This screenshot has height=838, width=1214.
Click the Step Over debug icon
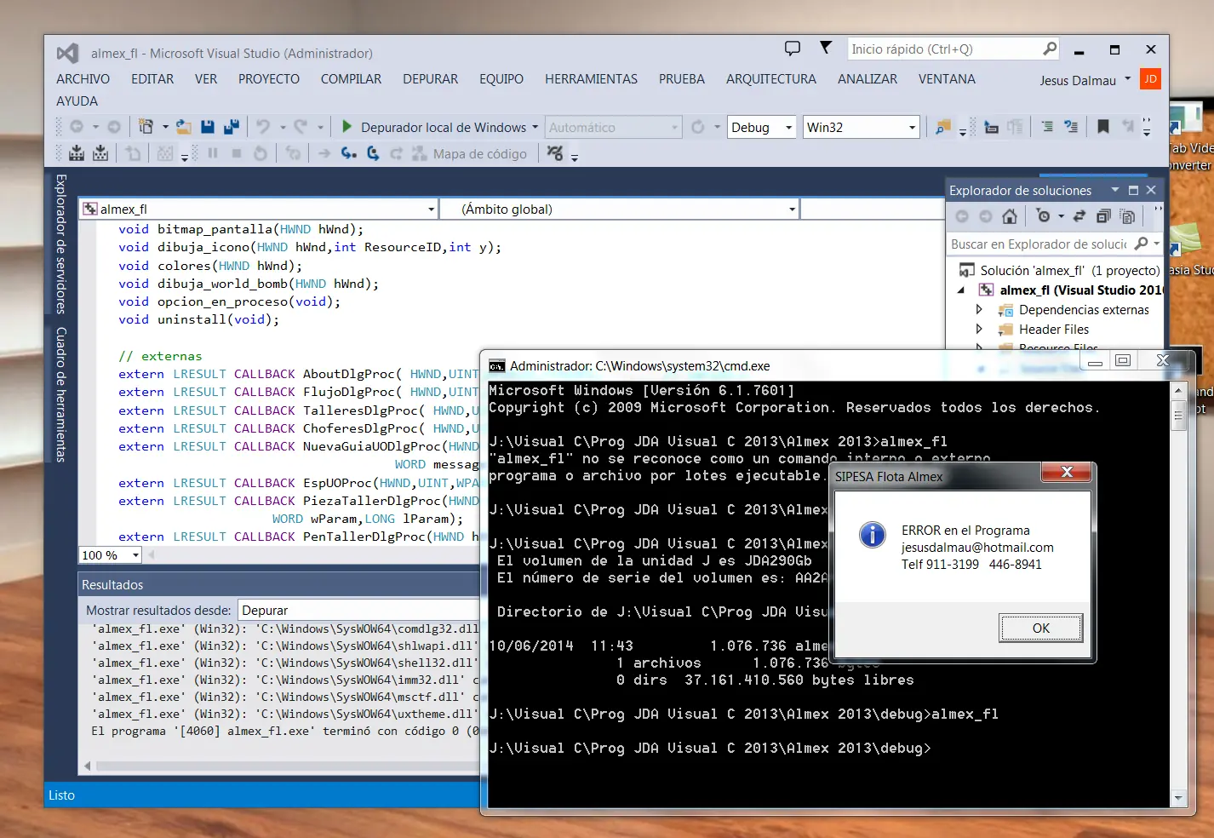click(x=373, y=153)
